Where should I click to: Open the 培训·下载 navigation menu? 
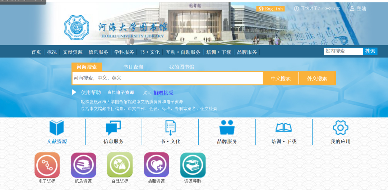(219, 52)
